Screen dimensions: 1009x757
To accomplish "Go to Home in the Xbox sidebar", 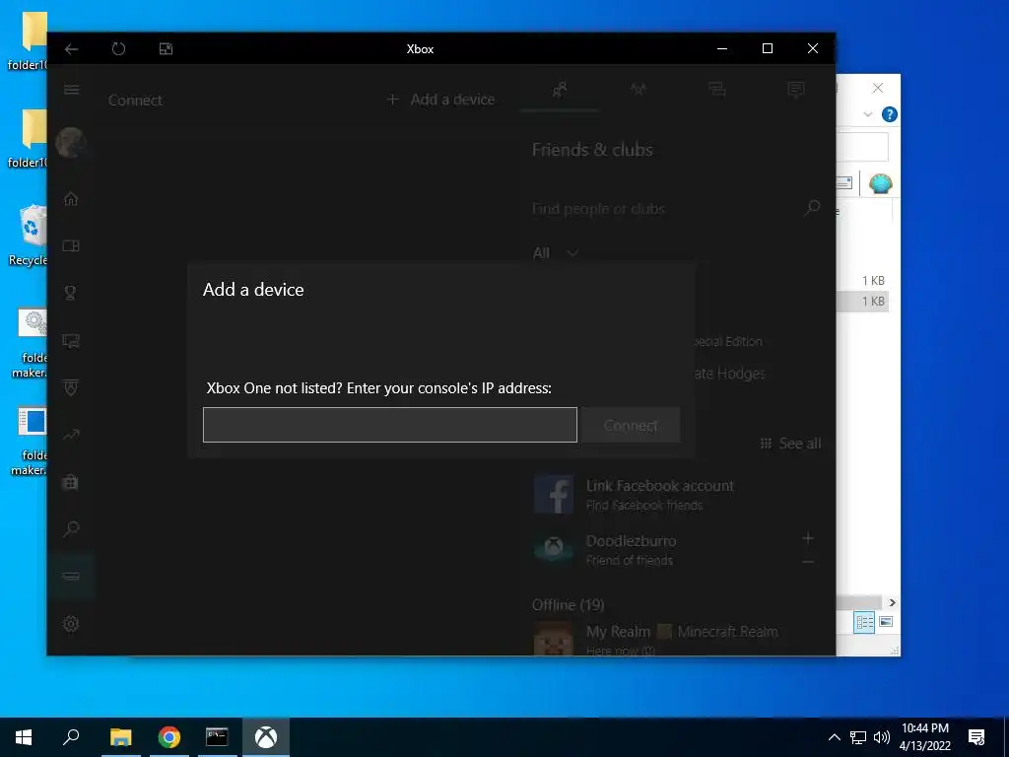I will click(71, 199).
